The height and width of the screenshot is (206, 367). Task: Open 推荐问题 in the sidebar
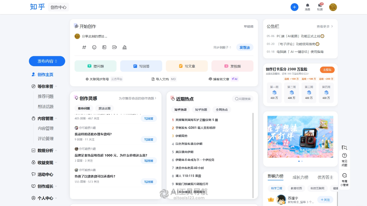46,96
